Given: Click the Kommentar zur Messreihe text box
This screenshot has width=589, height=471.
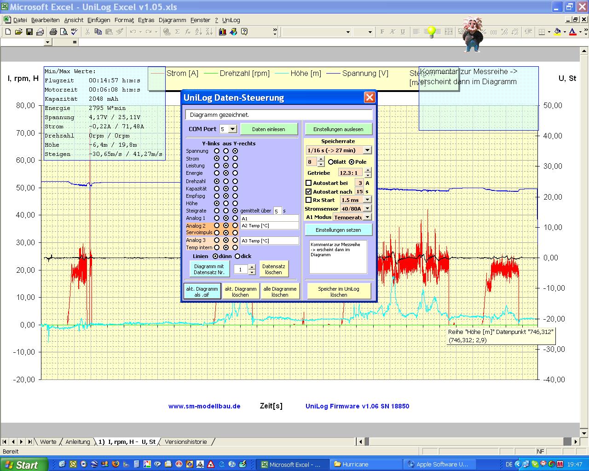Looking at the screenshot, I should 338,257.
